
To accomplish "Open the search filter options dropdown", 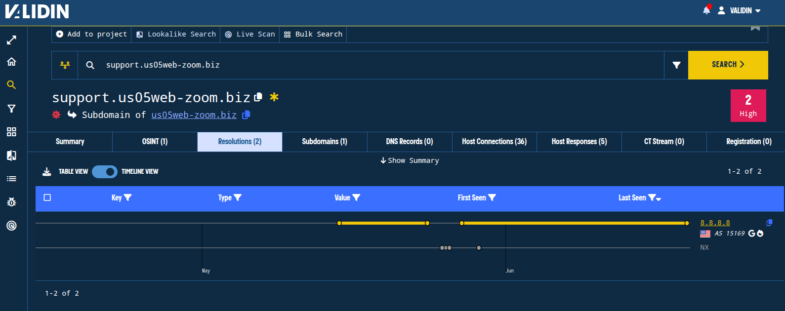I will (x=676, y=65).
